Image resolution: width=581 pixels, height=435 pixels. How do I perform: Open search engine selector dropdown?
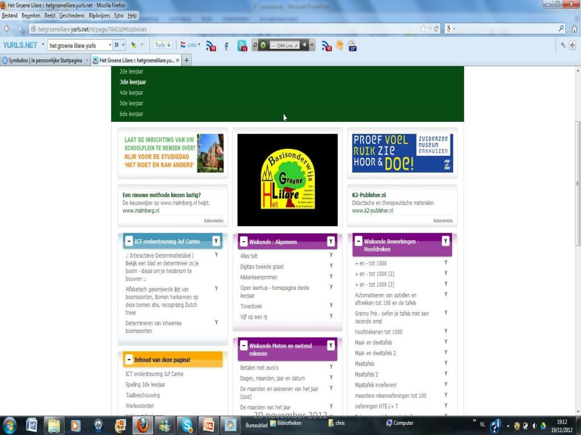(451, 28)
